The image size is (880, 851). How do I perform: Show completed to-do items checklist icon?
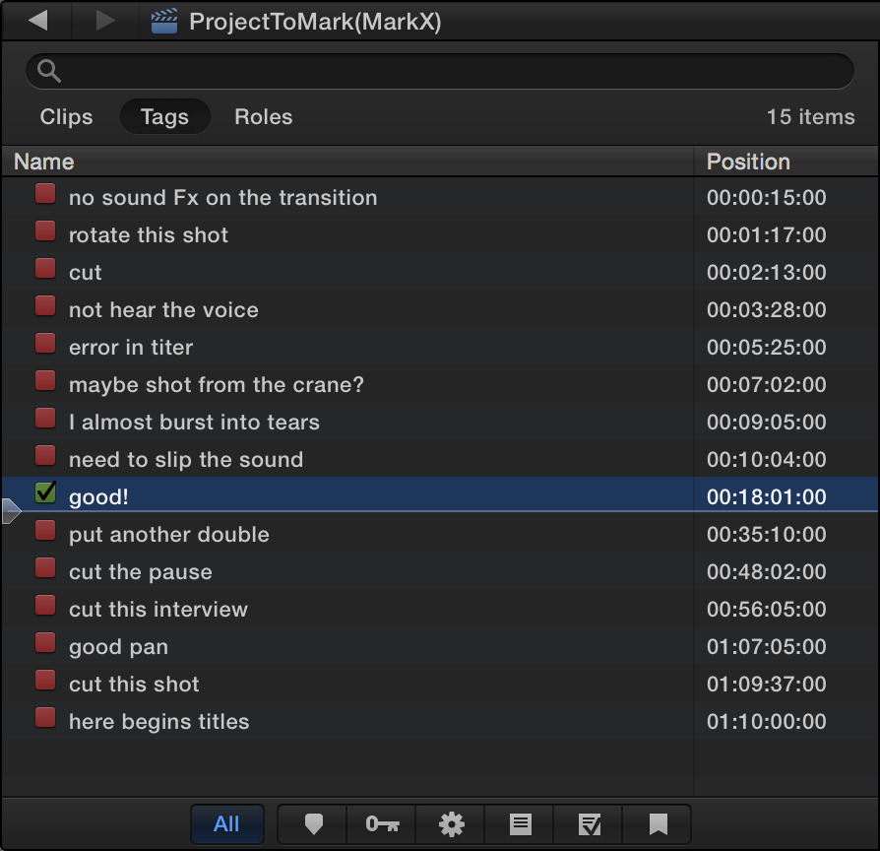(x=590, y=824)
